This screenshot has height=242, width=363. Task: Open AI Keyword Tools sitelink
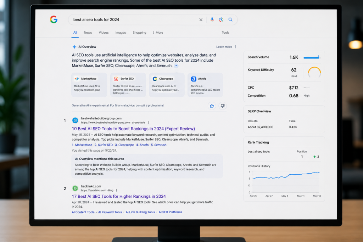point(110,212)
